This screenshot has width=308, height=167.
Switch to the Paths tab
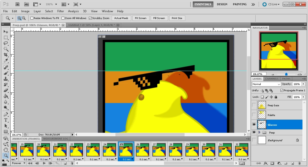point(286,79)
